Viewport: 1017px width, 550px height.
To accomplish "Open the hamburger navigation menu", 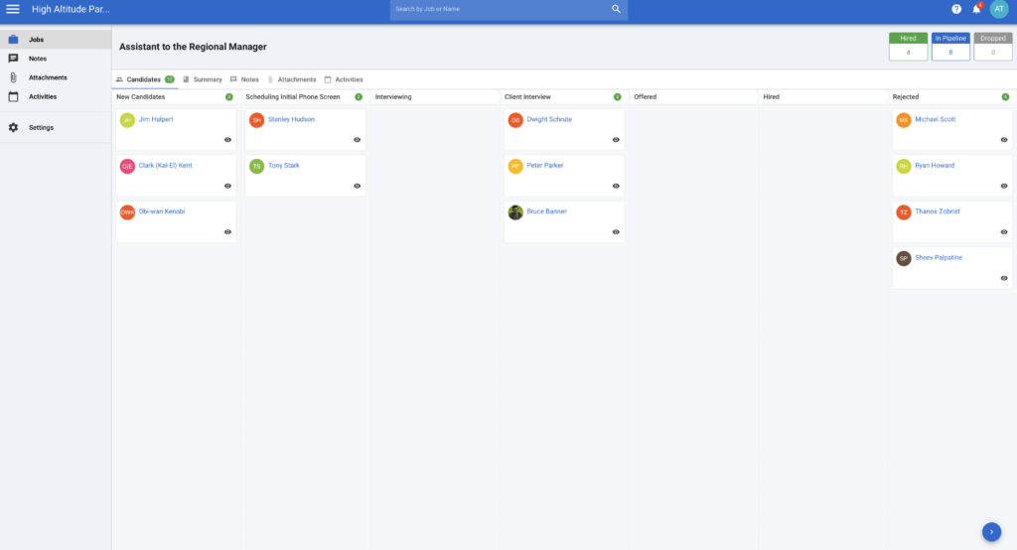I will (13, 9).
